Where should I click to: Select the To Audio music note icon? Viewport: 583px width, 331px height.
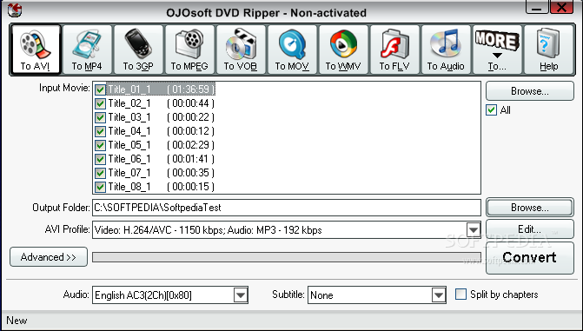[x=446, y=50]
